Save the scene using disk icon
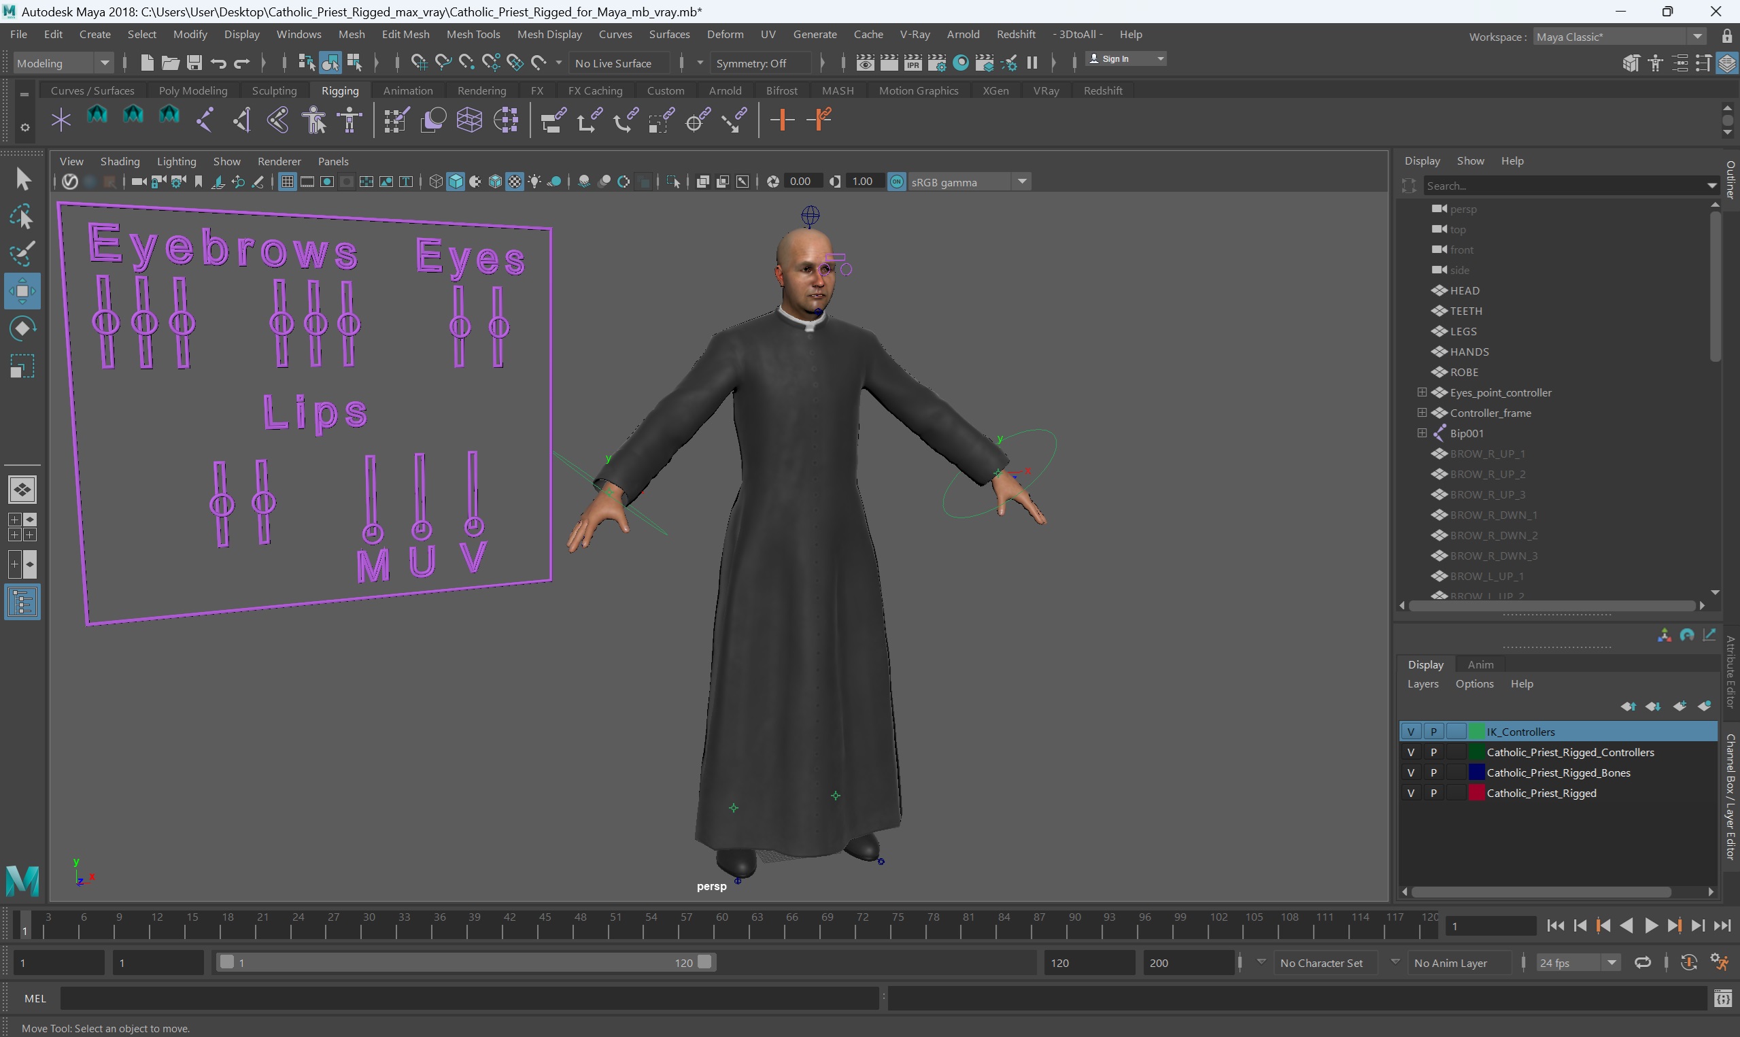 click(x=194, y=63)
